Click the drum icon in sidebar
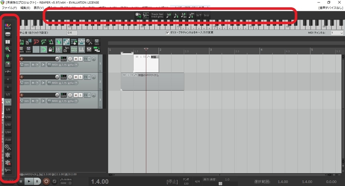The height and width of the screenshot is (186, 345). (8, 34)
